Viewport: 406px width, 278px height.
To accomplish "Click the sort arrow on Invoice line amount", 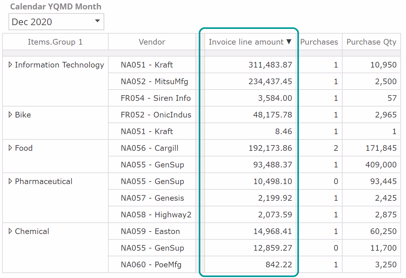I will pos(289,42).
